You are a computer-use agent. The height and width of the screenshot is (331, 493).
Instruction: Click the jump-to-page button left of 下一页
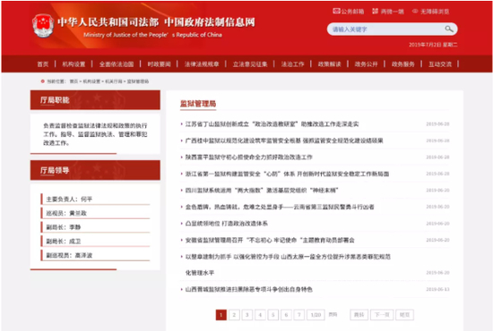click(x=359, y=315)
